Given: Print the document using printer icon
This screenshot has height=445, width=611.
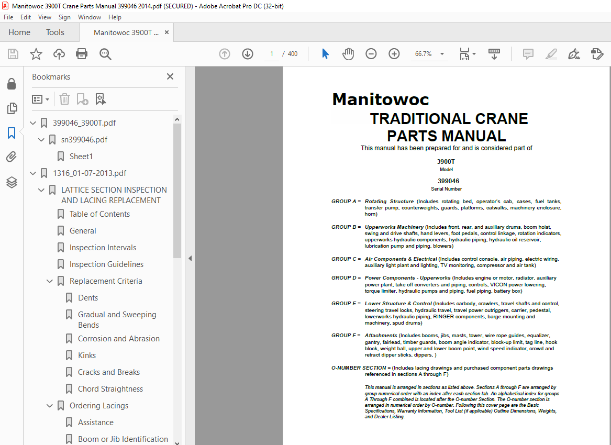Looking at the screenshot, I should (82, 54).
